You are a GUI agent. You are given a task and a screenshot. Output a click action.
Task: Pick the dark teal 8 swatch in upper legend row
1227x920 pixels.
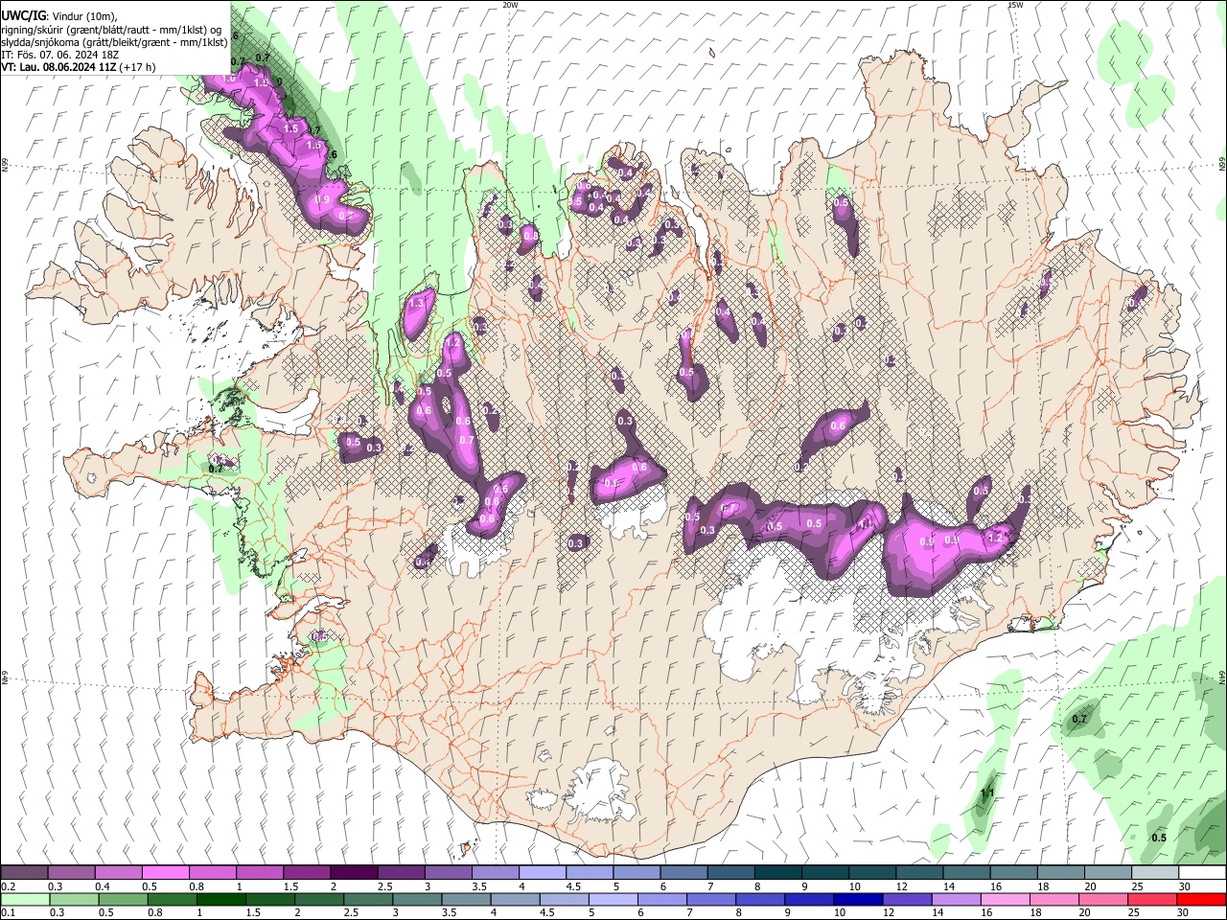coord(777,872)
